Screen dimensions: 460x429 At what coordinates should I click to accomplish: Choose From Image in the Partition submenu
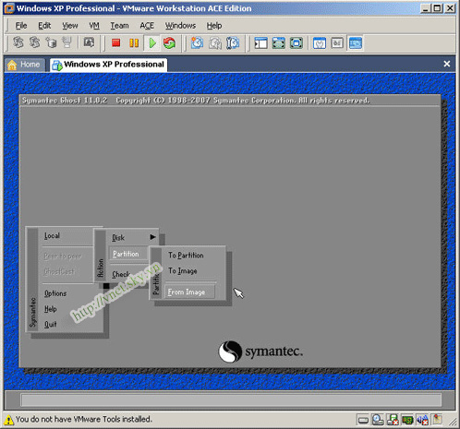click(x=189, y=292)
